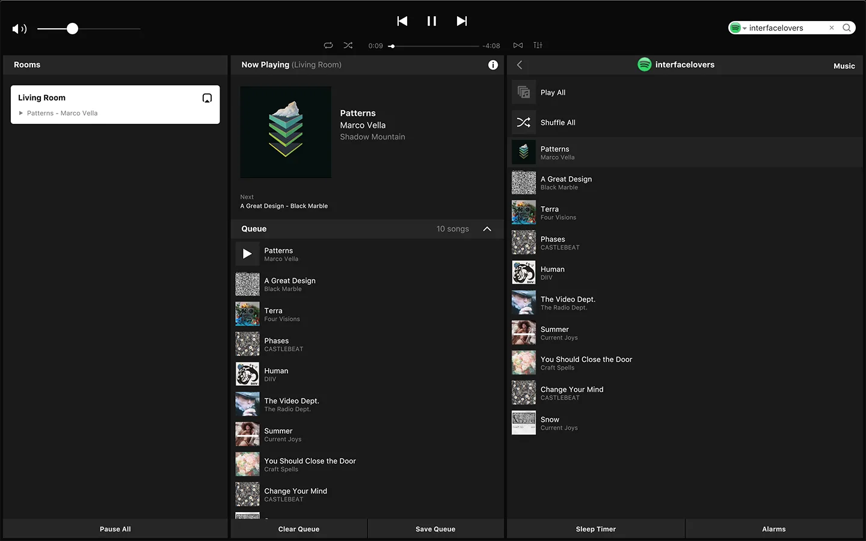This screenshot has width=866, height=541.
Task: Click the magnifier search icon
Action: (x=847, y=28)
